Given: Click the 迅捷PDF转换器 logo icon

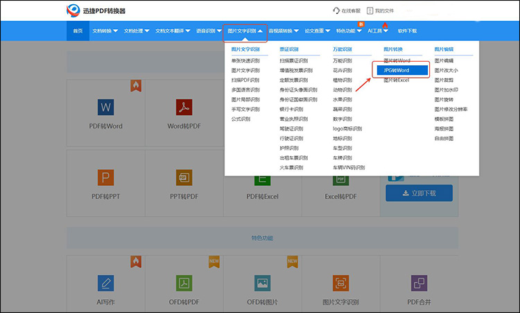Looking at the screenshot, I should click(x=73, y=10).
